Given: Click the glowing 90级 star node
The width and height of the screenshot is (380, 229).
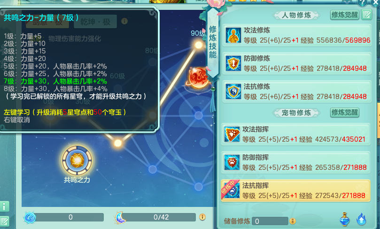Looking at the screenshot, I should 199,45.
